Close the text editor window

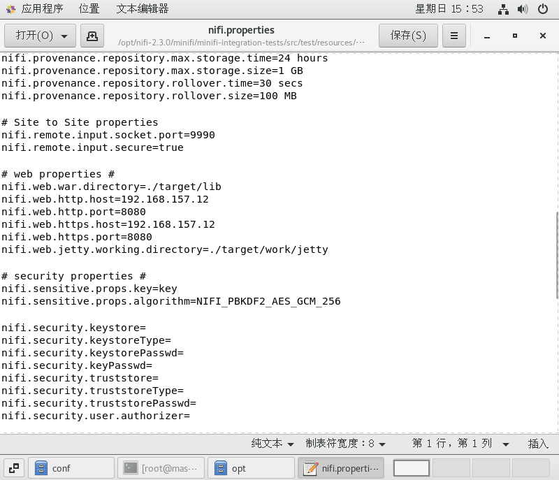click(x=543, y=36)
